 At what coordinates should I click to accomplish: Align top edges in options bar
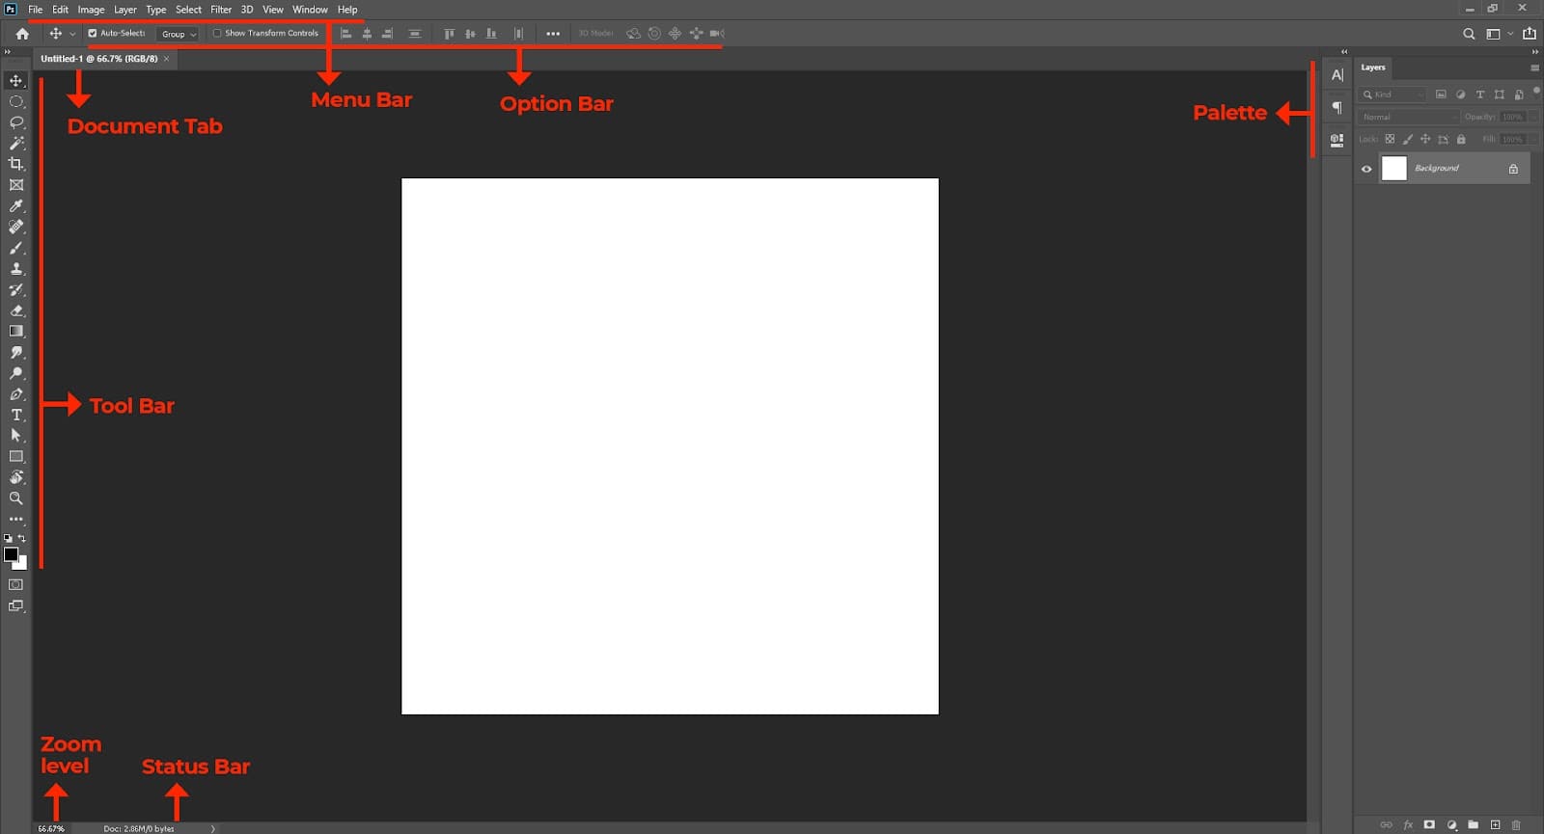[x=449, y=34]
